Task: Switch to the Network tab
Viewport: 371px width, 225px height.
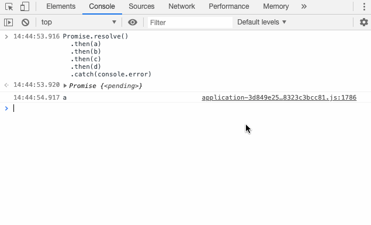Action: [x=182, y=6]
